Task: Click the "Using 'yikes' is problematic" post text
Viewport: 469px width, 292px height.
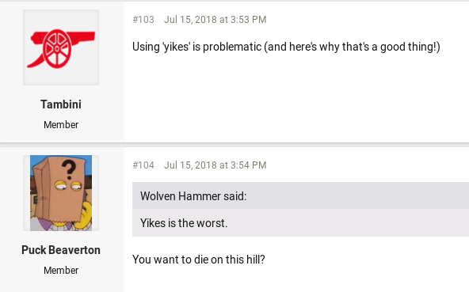Action: pos(286,47)
